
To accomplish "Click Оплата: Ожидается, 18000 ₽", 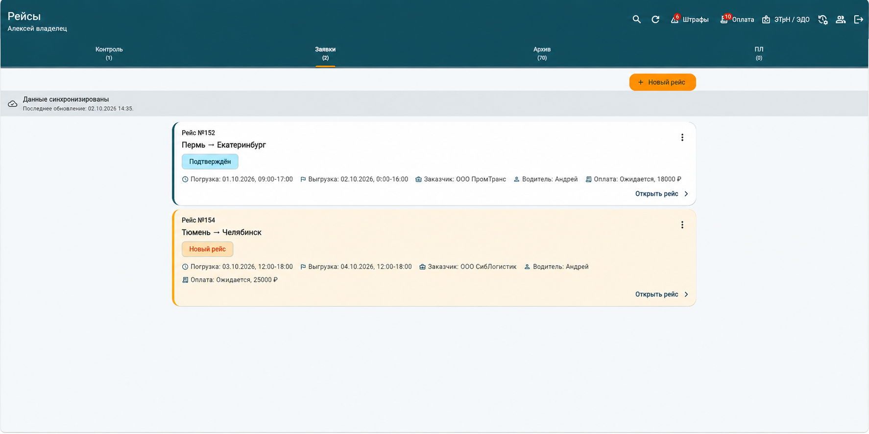I will pyautogui.click(x=633, y=179).
